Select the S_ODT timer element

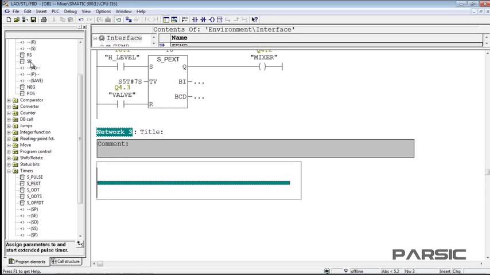tap(33, 190)
